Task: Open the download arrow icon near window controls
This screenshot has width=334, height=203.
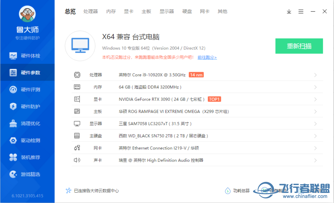Action: (x=289, y=11)
